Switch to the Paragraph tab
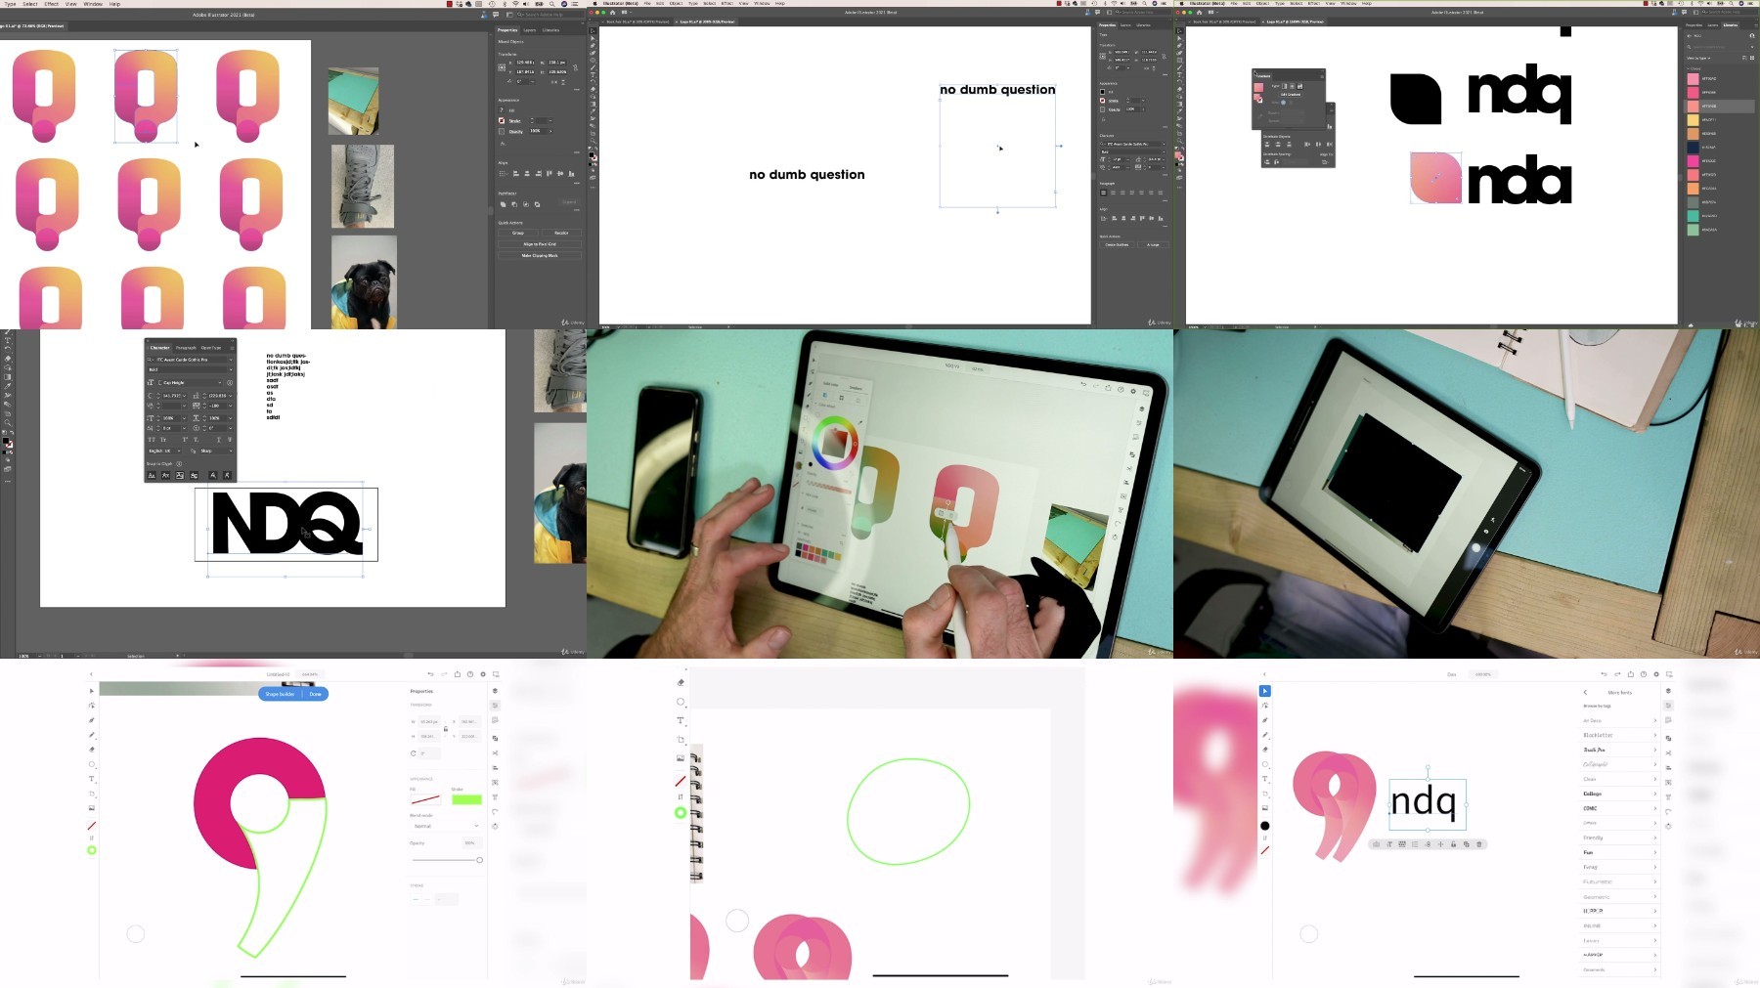Image resolution: width=1760 pixels, height=988 pixels. [186, 347]
